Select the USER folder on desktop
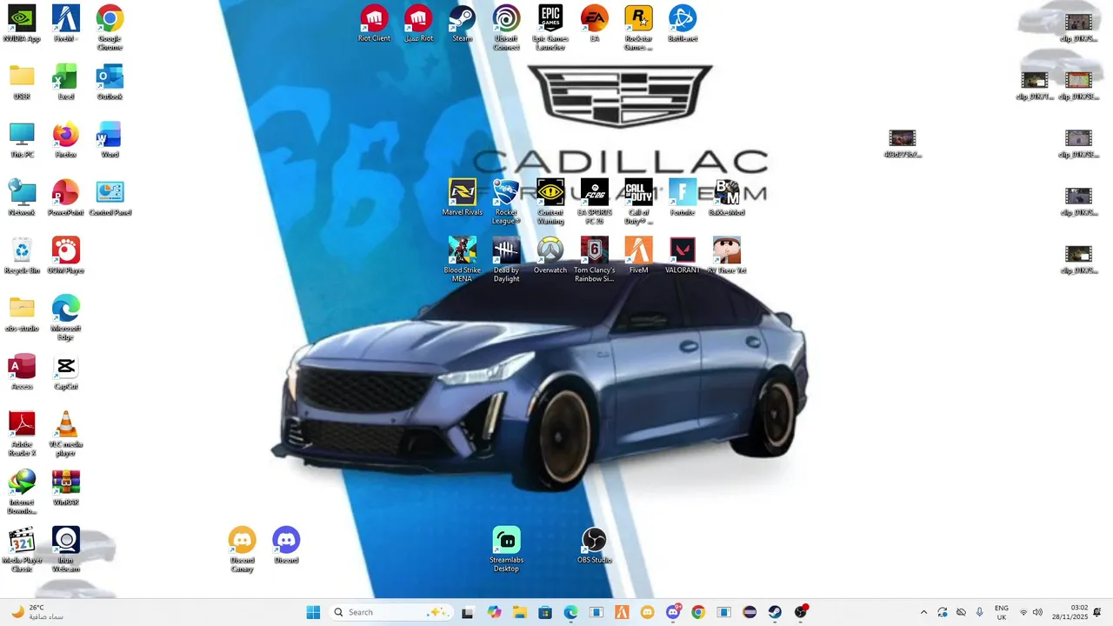The image size is (1113, 626). click(22, 83)
